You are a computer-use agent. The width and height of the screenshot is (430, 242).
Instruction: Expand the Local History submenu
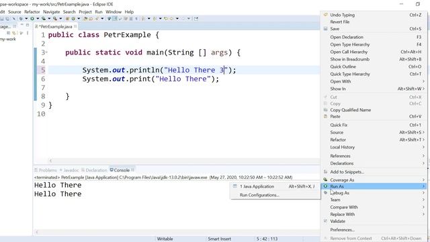coord(373,147)
